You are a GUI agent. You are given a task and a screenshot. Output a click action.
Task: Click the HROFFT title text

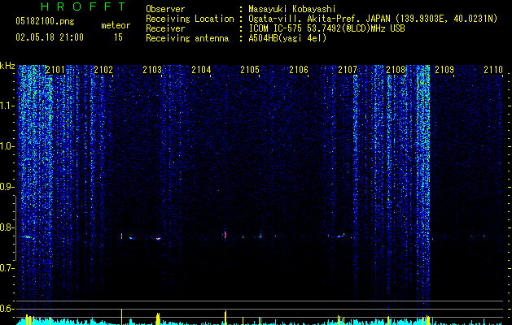(x=84, y=6)
